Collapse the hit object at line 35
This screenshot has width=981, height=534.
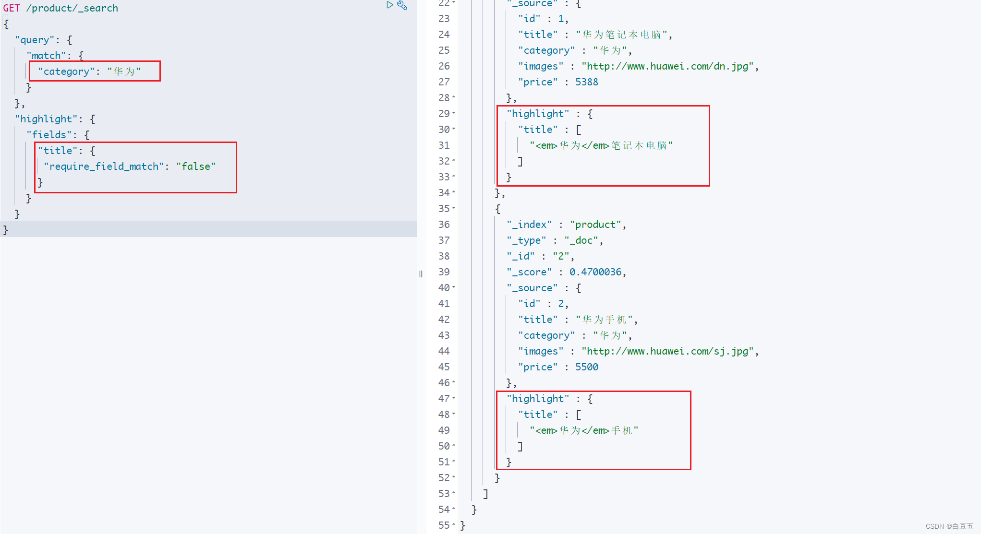pyautogui.click(x=454, y=209)
